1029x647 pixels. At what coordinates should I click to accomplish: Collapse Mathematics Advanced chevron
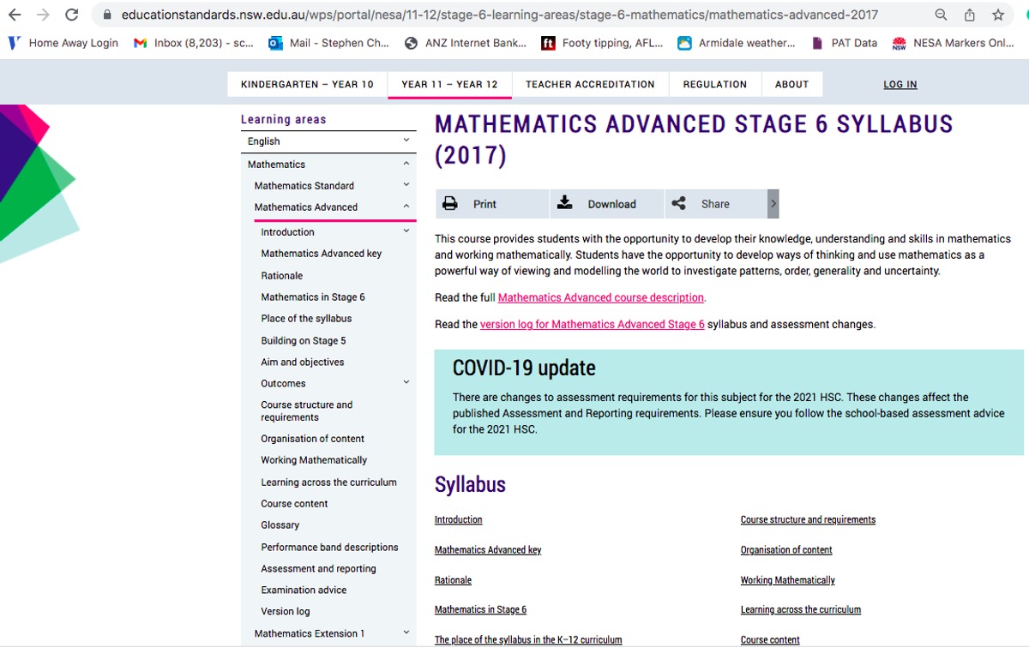406,207
